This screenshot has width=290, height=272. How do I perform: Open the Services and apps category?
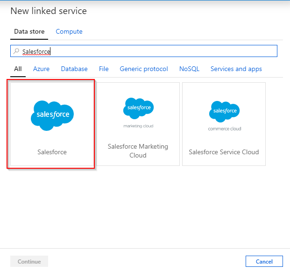tap(236, 69)
